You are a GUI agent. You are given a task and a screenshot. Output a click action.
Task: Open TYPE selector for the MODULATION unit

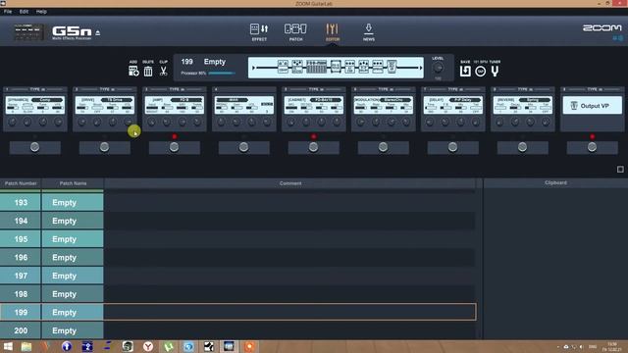tap(386, 89)
